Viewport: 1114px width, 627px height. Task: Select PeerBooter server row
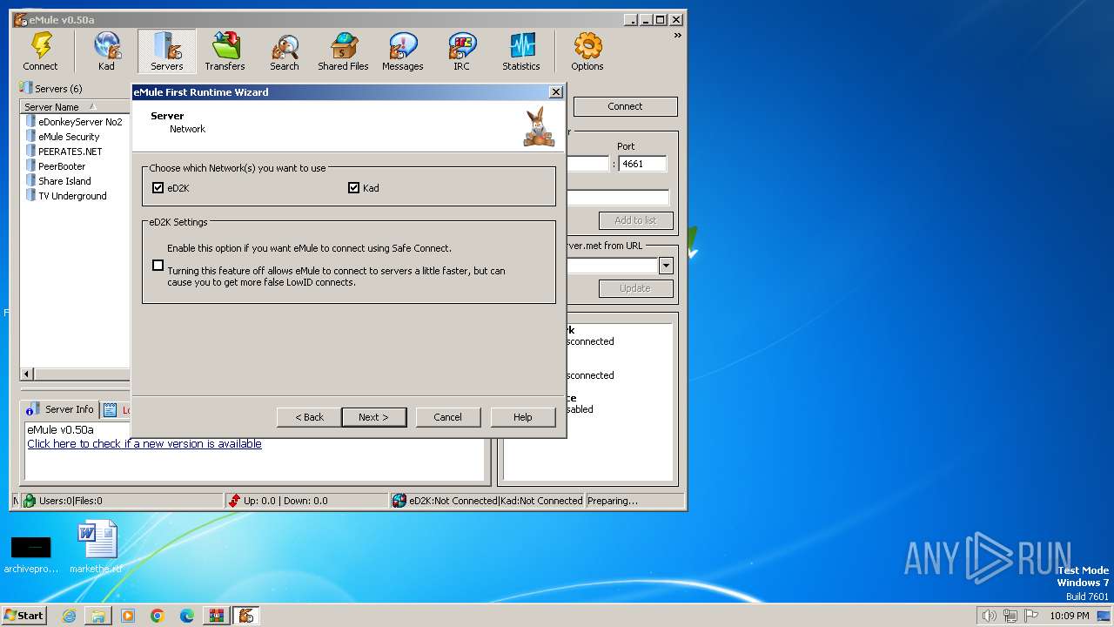(x=55, y=166)
